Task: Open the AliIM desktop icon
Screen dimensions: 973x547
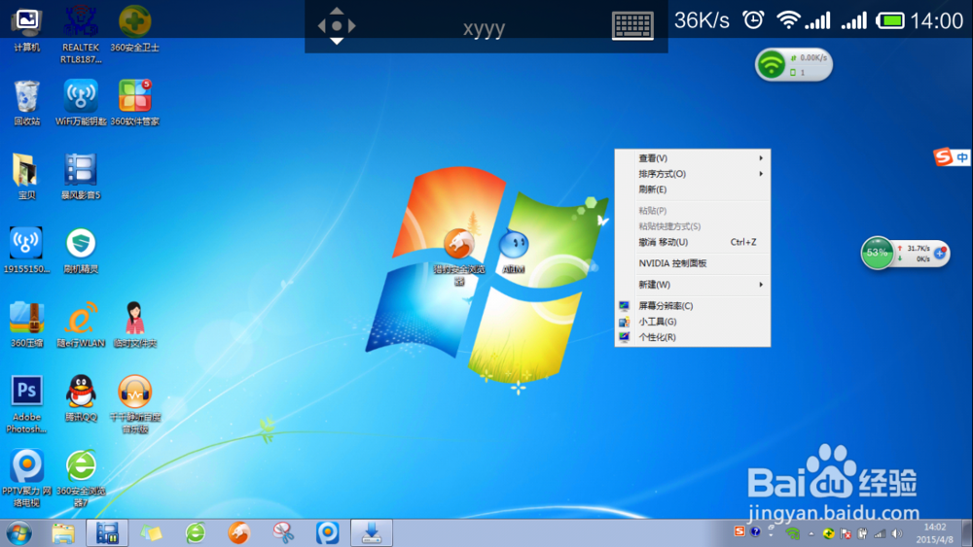Action: [514, 252]
